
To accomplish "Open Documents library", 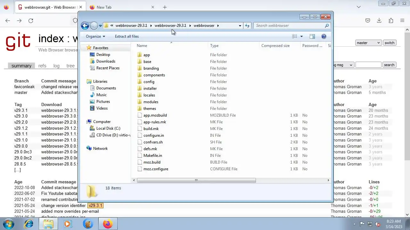I will point(106,88).
